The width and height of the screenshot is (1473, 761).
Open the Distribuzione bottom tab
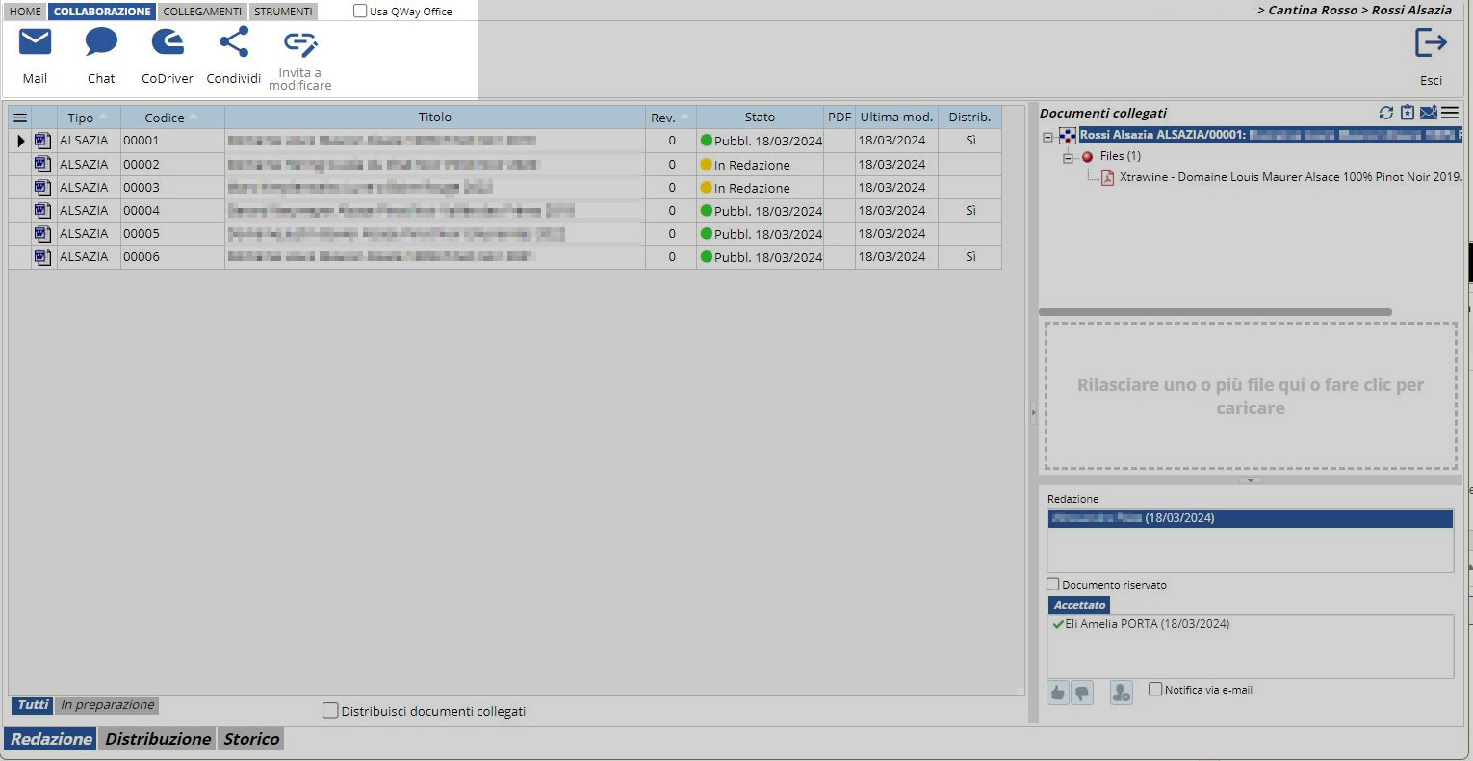(158, 739)
